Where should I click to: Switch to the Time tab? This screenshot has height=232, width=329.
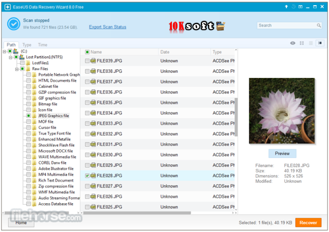coord(43,45)
